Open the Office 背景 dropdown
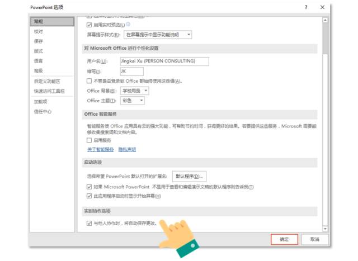Image resolution: width=358 pixels, height=261 pixels. click(134, 91)
